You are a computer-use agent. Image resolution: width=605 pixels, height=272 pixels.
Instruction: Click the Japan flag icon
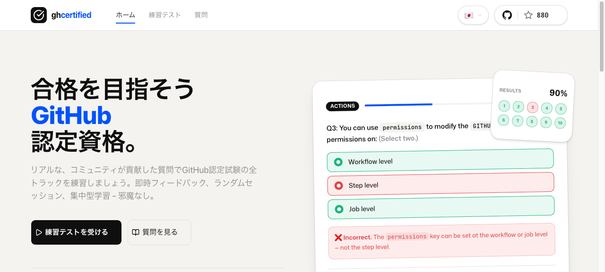[469, 15]
